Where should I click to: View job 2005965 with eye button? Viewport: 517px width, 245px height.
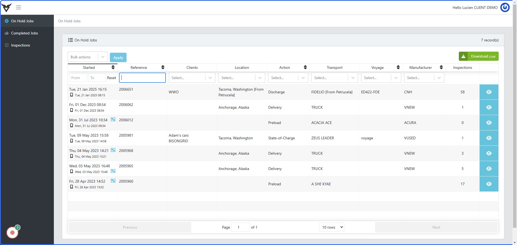pos(489,169)
